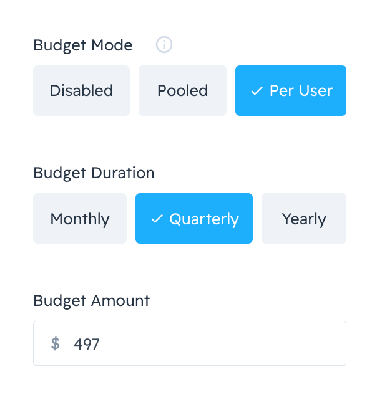Viewport: 377px width, 395px height.
Task: Click the dollar sign icon in amount field
Action: click(x=56, y=343)
